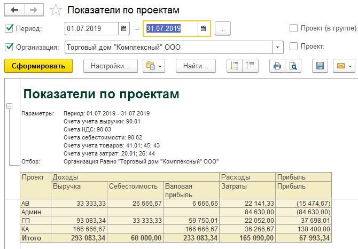Select the Затраты column header
This screenshot has height=249, width=358.
point(247,190)
